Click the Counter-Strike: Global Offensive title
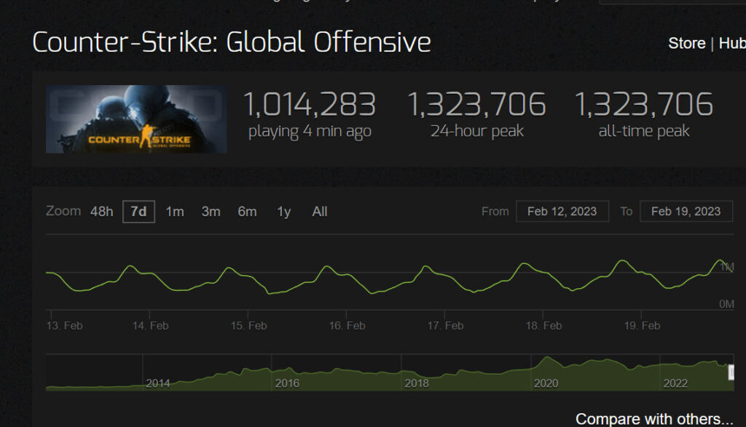The height and width of the screenshot is (427, 746). click(232, 41)
